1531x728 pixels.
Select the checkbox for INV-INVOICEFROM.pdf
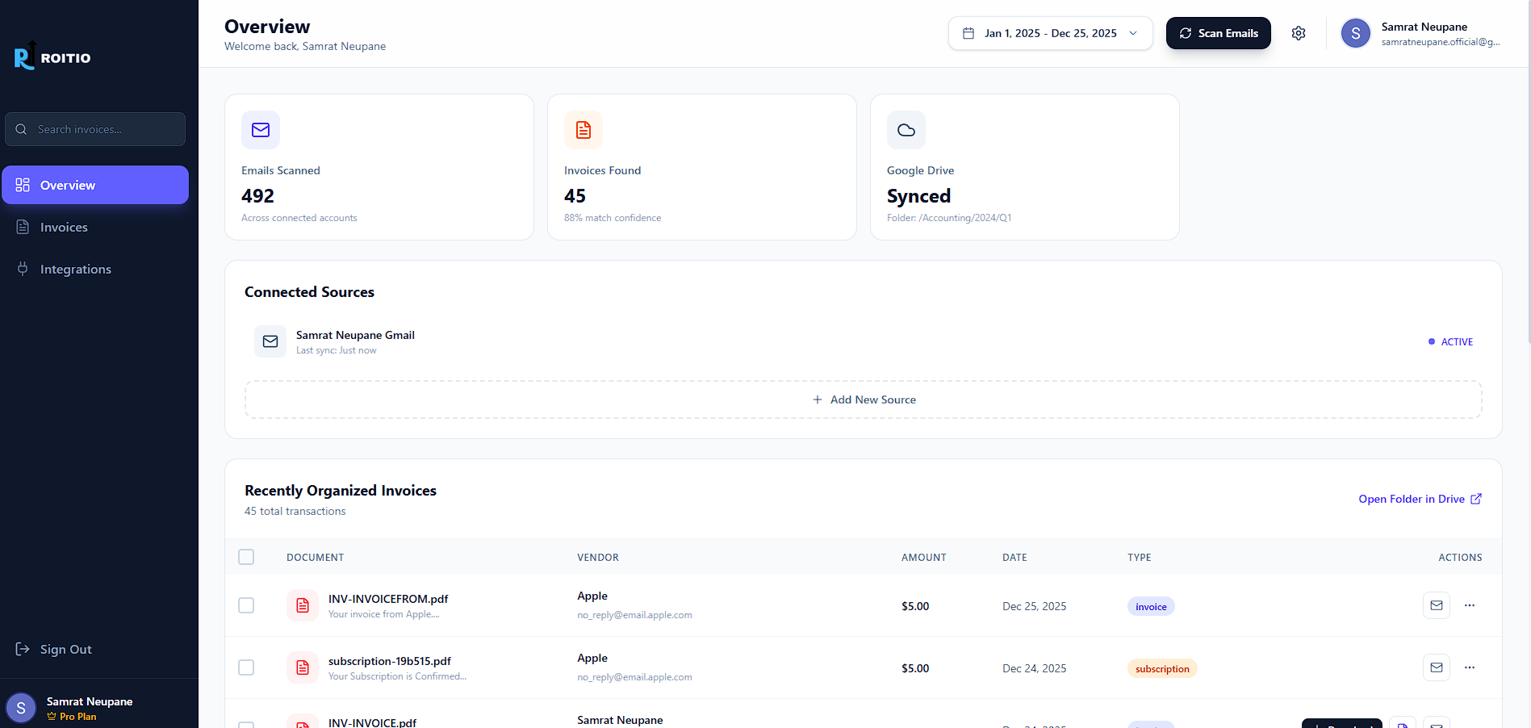click(x=246, y=605)
